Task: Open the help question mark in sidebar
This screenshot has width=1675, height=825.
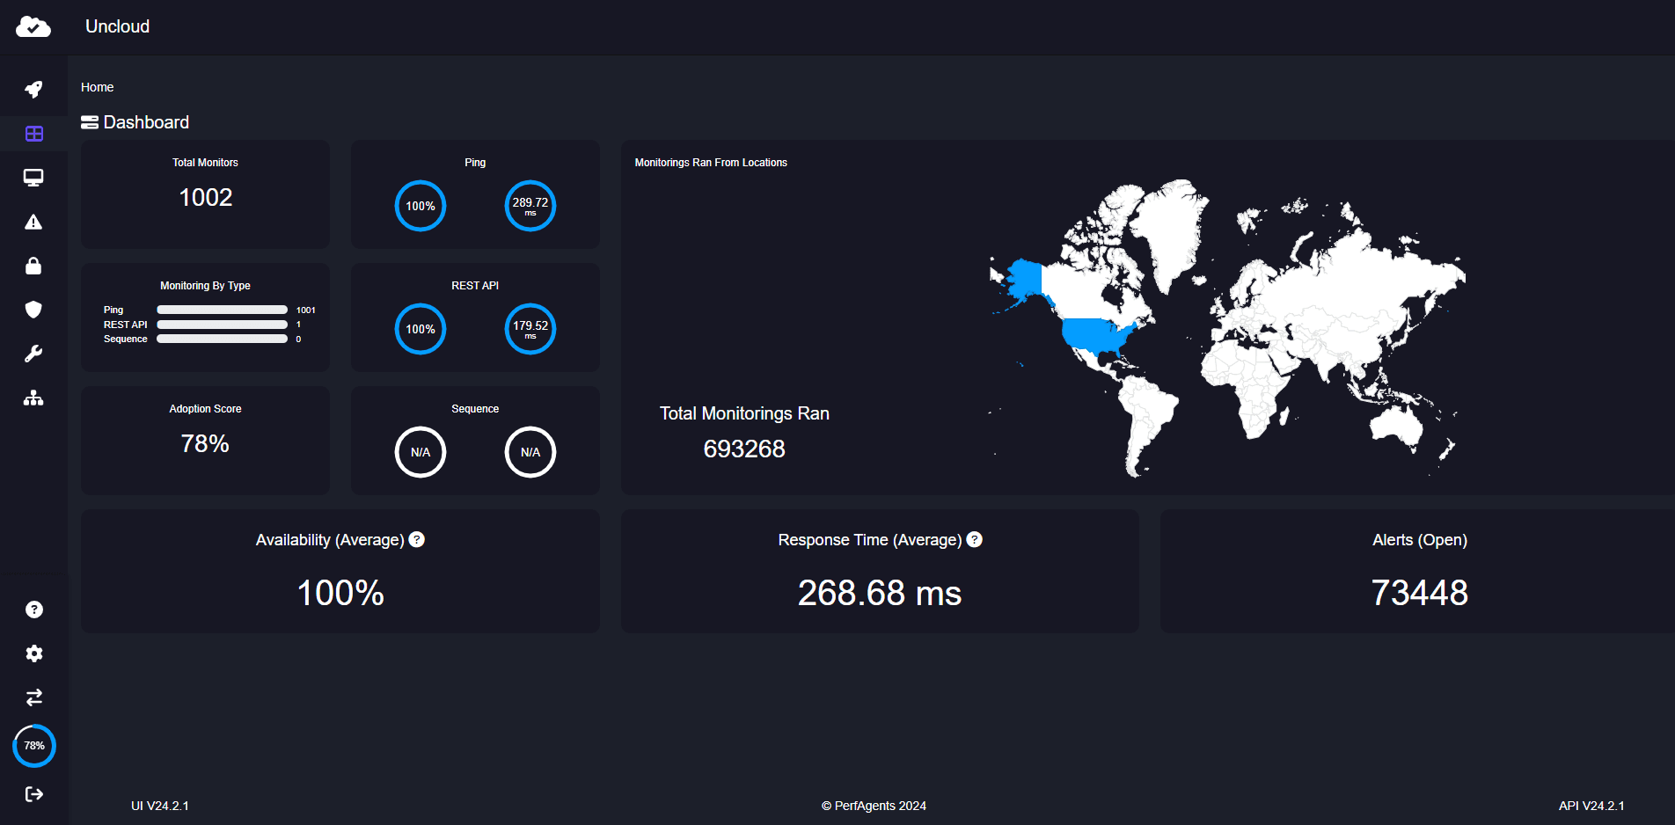Action: (34, 610)
